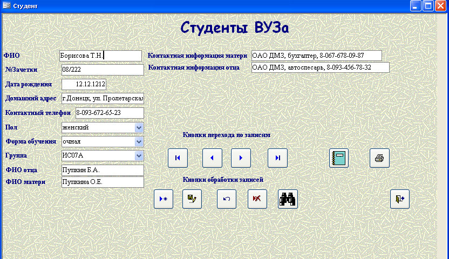Go to the previous record
Image resolution: width=449 pixels, height=259 pixels.
click(x=212, y=158)
